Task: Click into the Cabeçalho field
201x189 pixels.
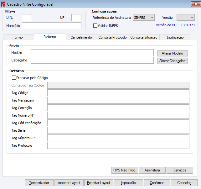Action: click(x=92, y=60)
